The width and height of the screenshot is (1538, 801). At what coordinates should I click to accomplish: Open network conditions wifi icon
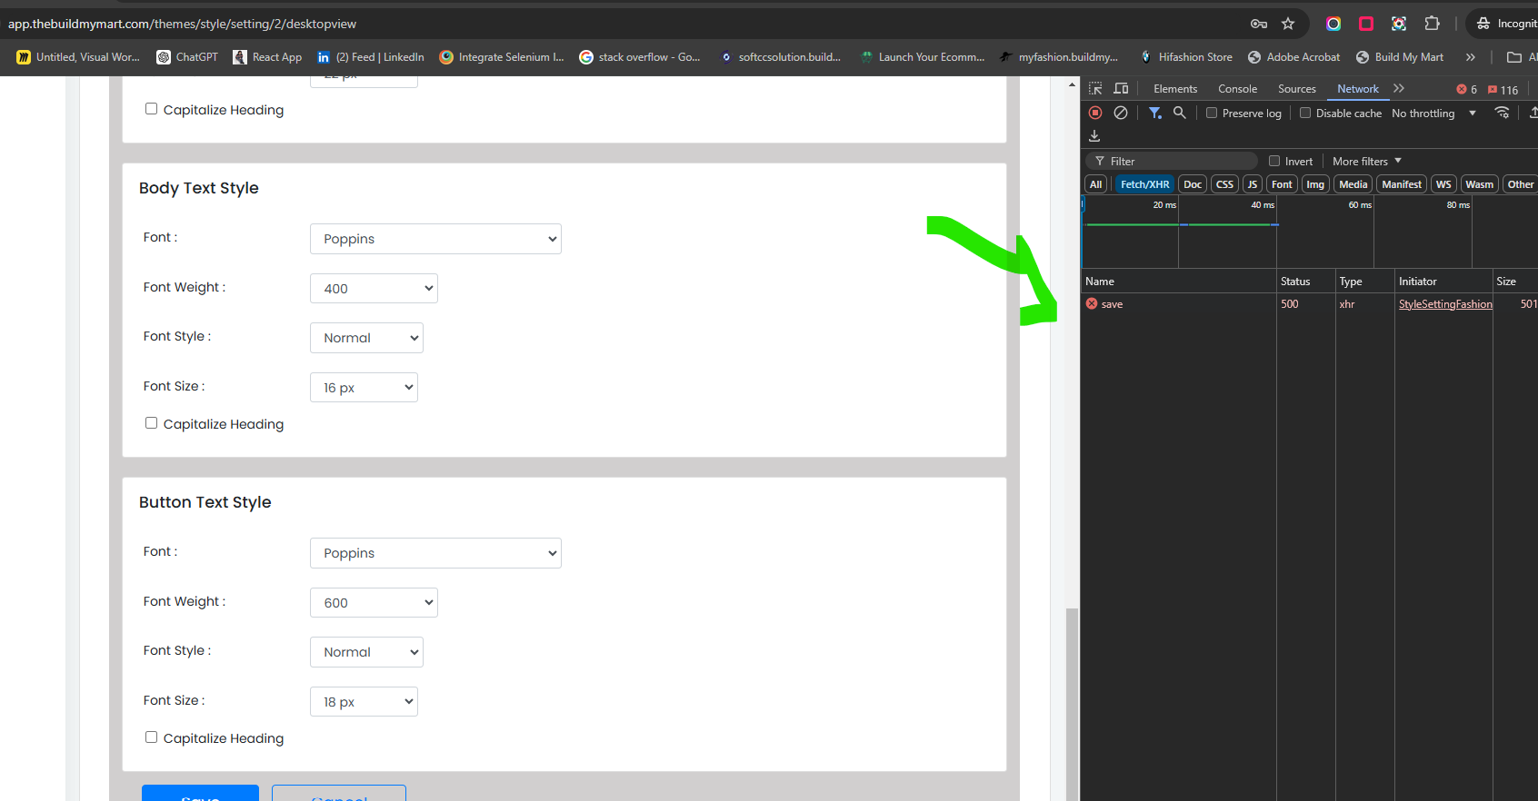coord(1502,113)
